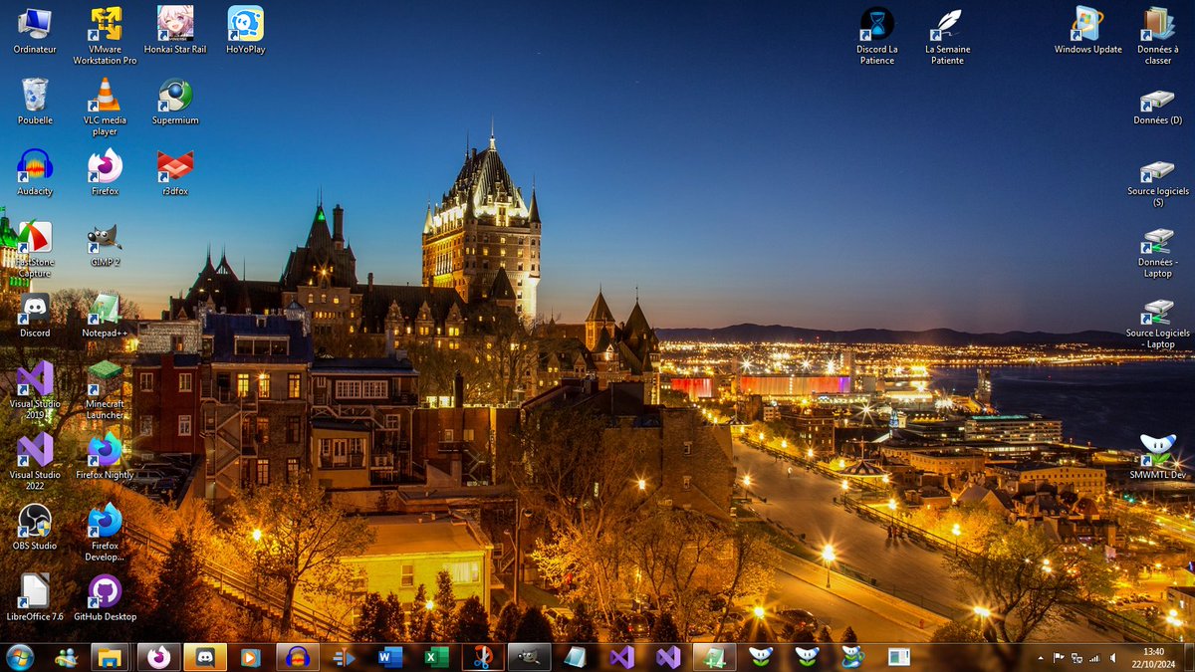
Task: Select the Données (D) drive shortcut
Action: pyautogui.click(x=1158, y=107)
